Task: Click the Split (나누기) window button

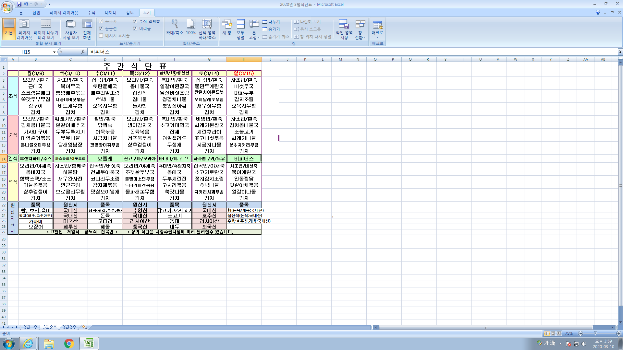Action: click(x=271, y=22)
